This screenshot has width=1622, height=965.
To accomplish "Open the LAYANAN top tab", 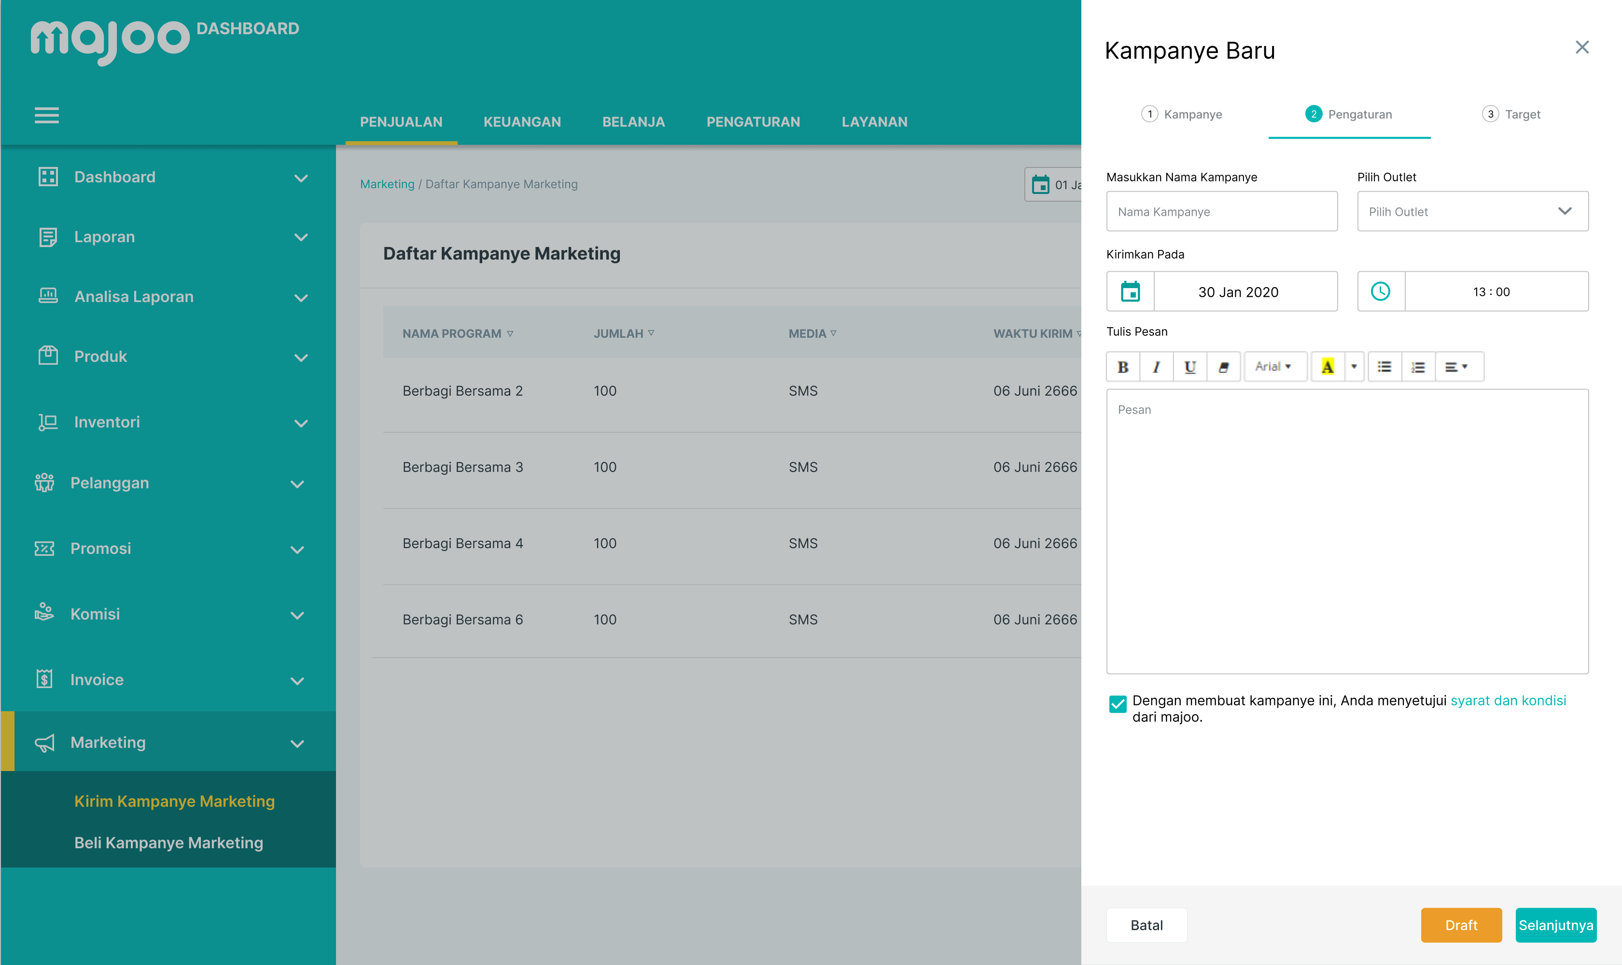I will point(874,122).
